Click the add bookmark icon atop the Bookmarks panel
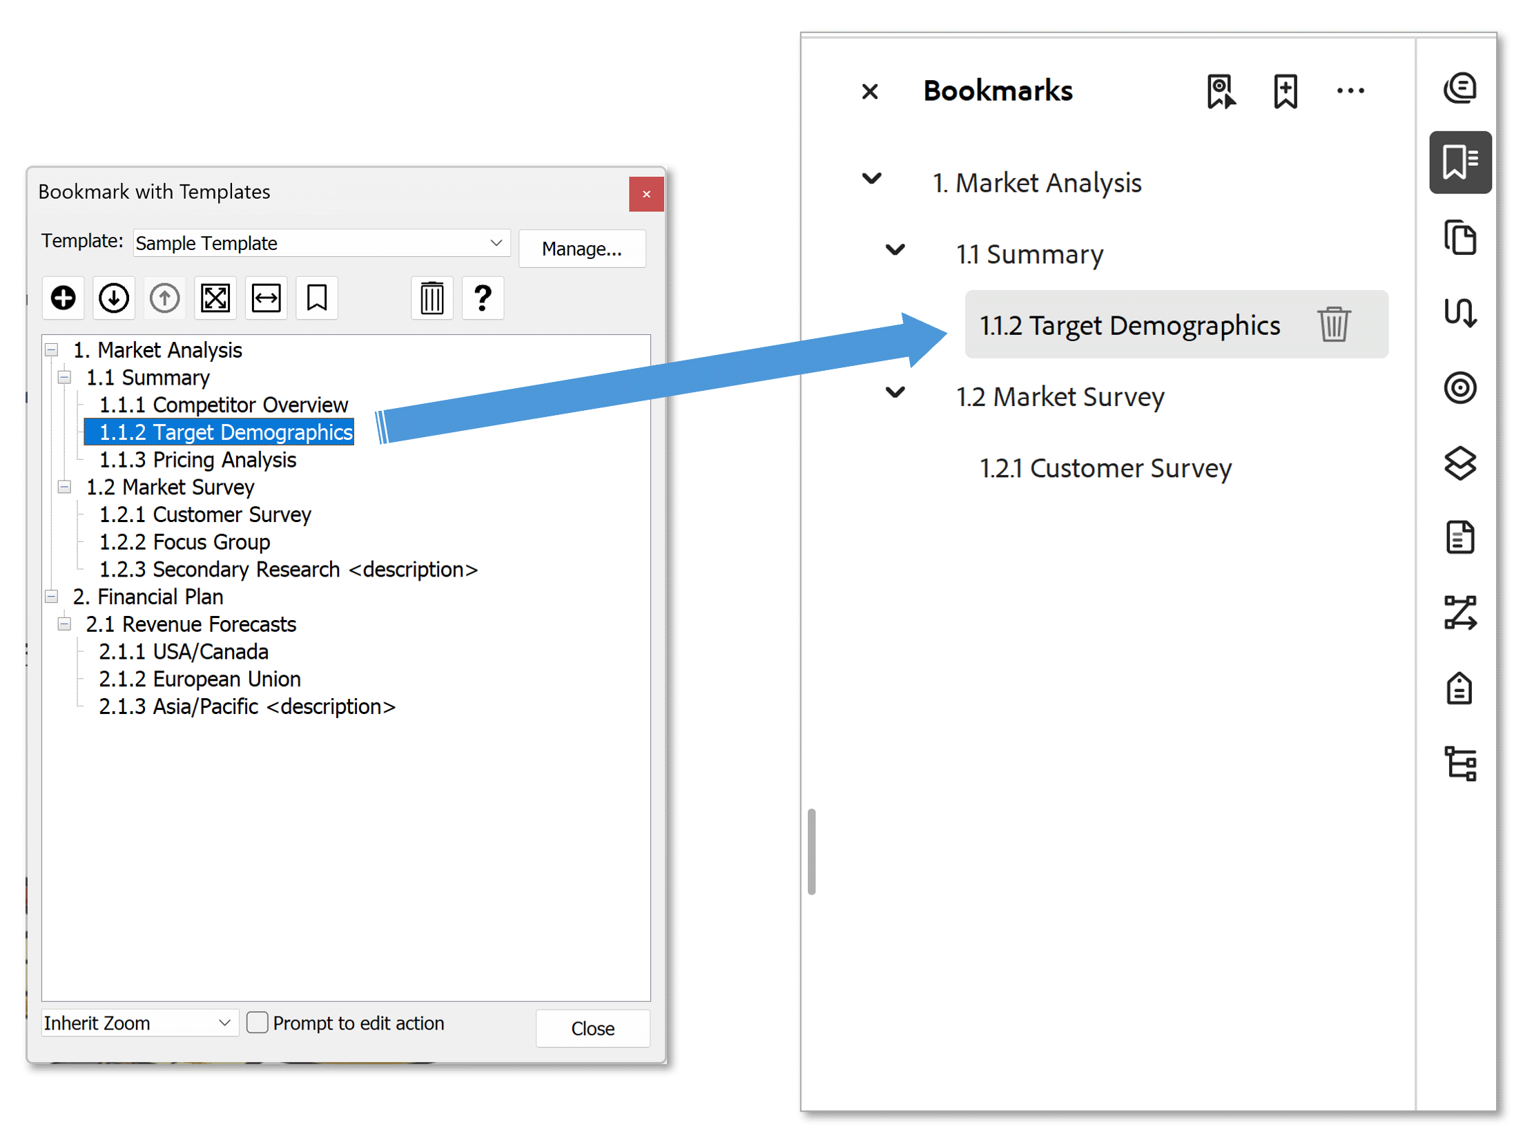1532x1147 pixels. pos(1285,90)
